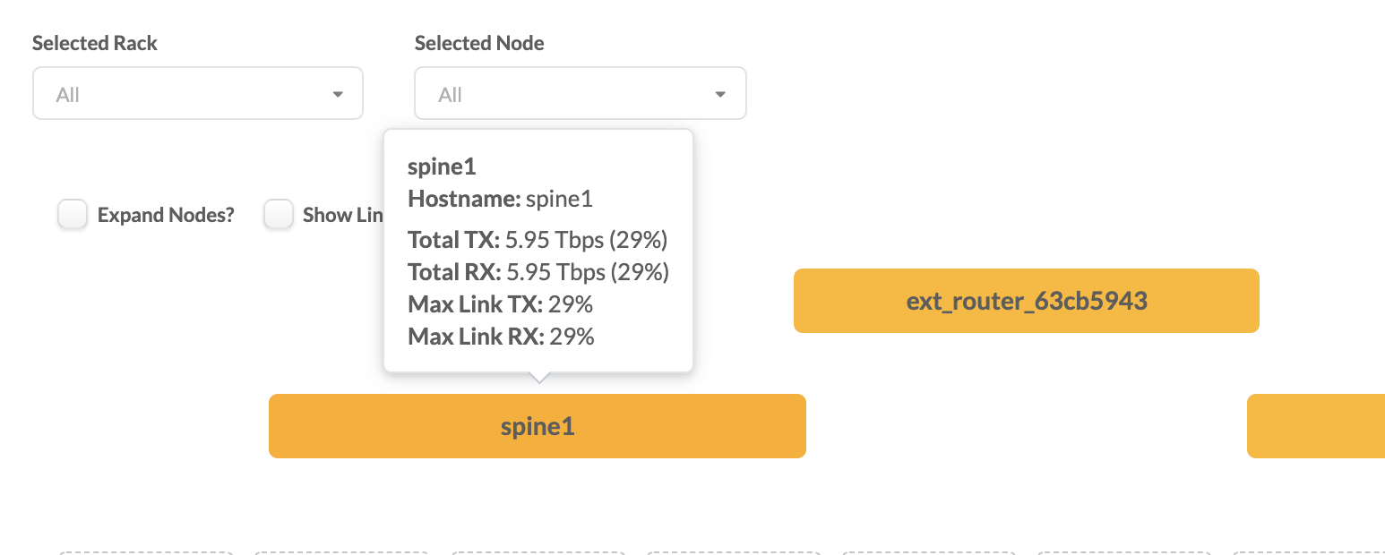
Task: Open the Selected Node combo box
Action: [580, 94]
